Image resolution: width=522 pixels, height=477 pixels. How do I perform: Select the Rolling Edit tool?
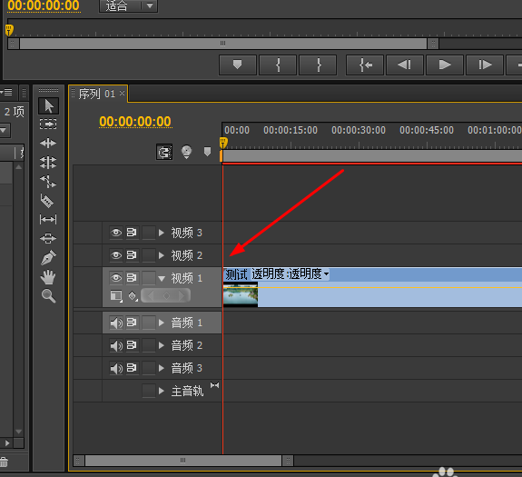tap(48, 163)
